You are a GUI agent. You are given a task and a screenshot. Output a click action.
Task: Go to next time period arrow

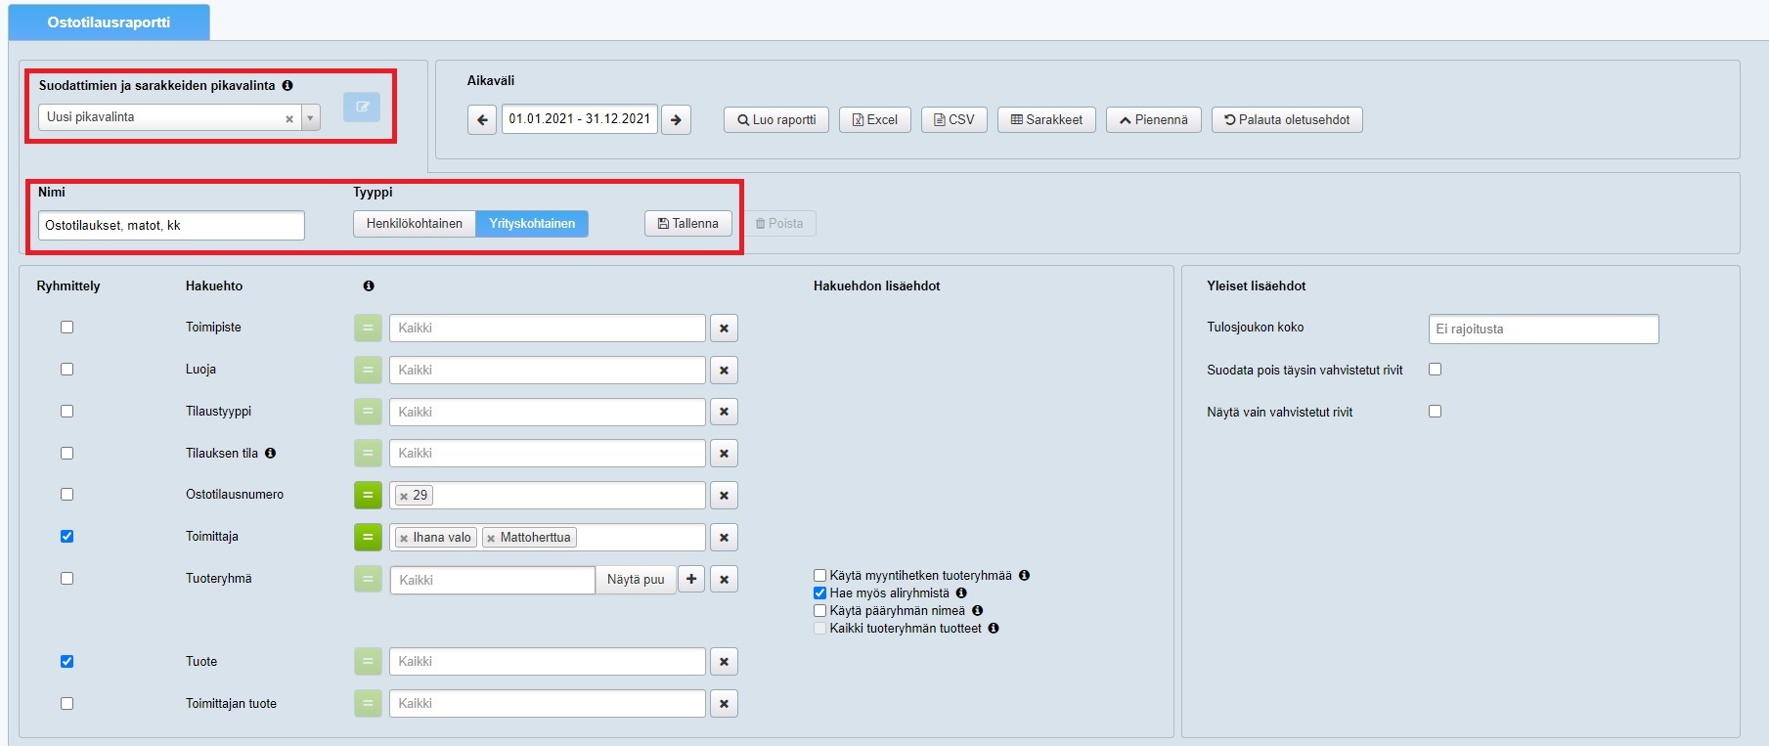(x=676, y=120)
